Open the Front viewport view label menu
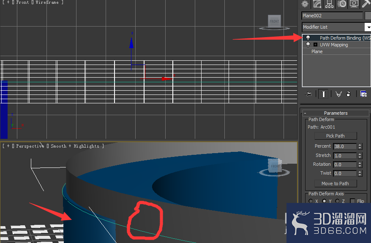The width and height of the screenshot is (371, 243). pos(22,2)
